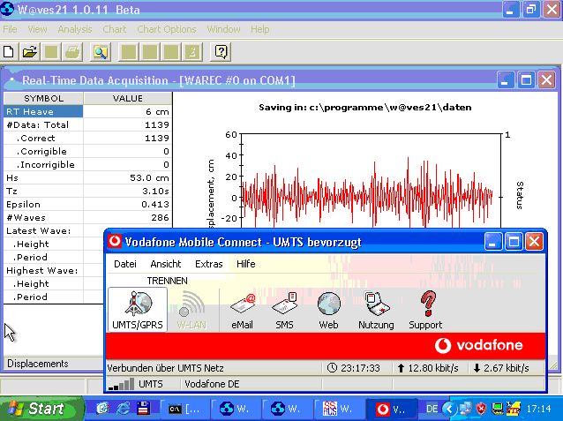Click the #Data: Total row
The width and height of the screenshot is (563, 421).
tap(88, 125)
